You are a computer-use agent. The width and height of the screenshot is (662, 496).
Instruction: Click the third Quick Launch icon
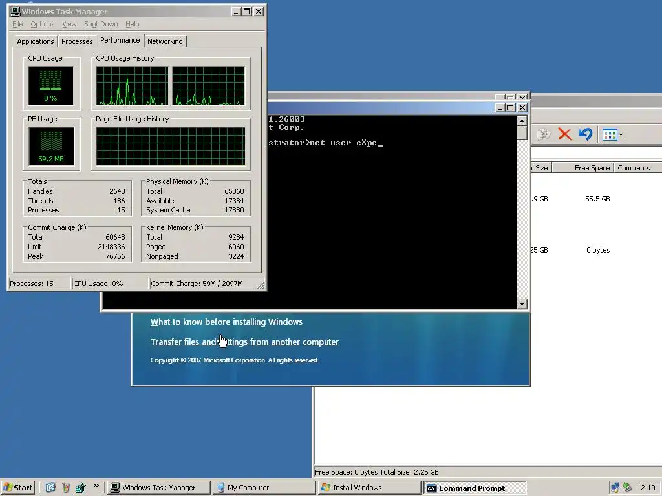[80, 488]
